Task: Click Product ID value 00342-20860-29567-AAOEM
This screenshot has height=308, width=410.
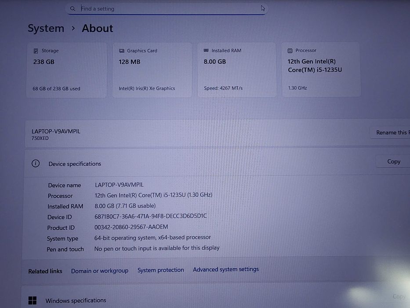Action: click(131, 227)
